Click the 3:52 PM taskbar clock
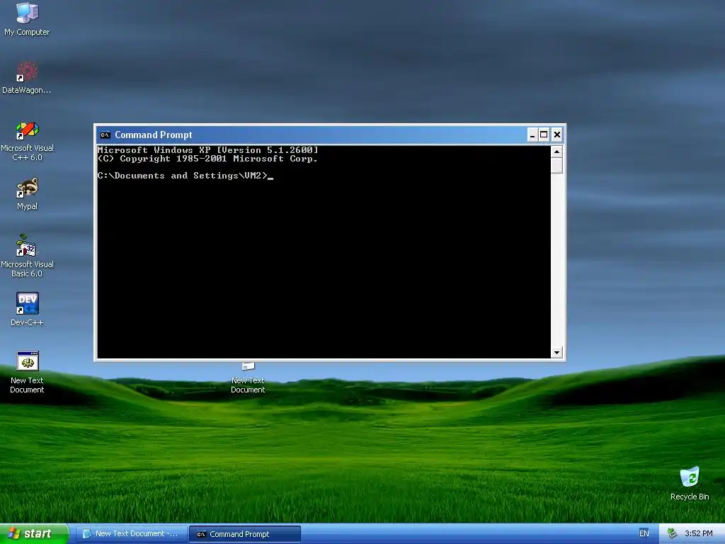The width and height of the screenshot is (725, 544). [x=698, y=533]
